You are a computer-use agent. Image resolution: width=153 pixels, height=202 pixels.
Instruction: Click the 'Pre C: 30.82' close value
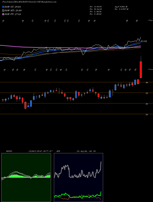coord(95,14)
